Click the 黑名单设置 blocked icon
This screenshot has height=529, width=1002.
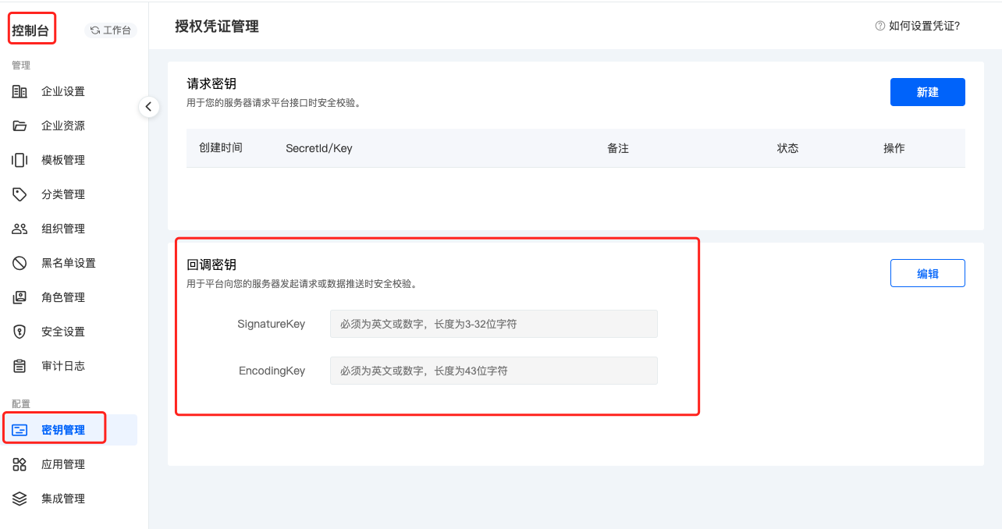[20, 263]
